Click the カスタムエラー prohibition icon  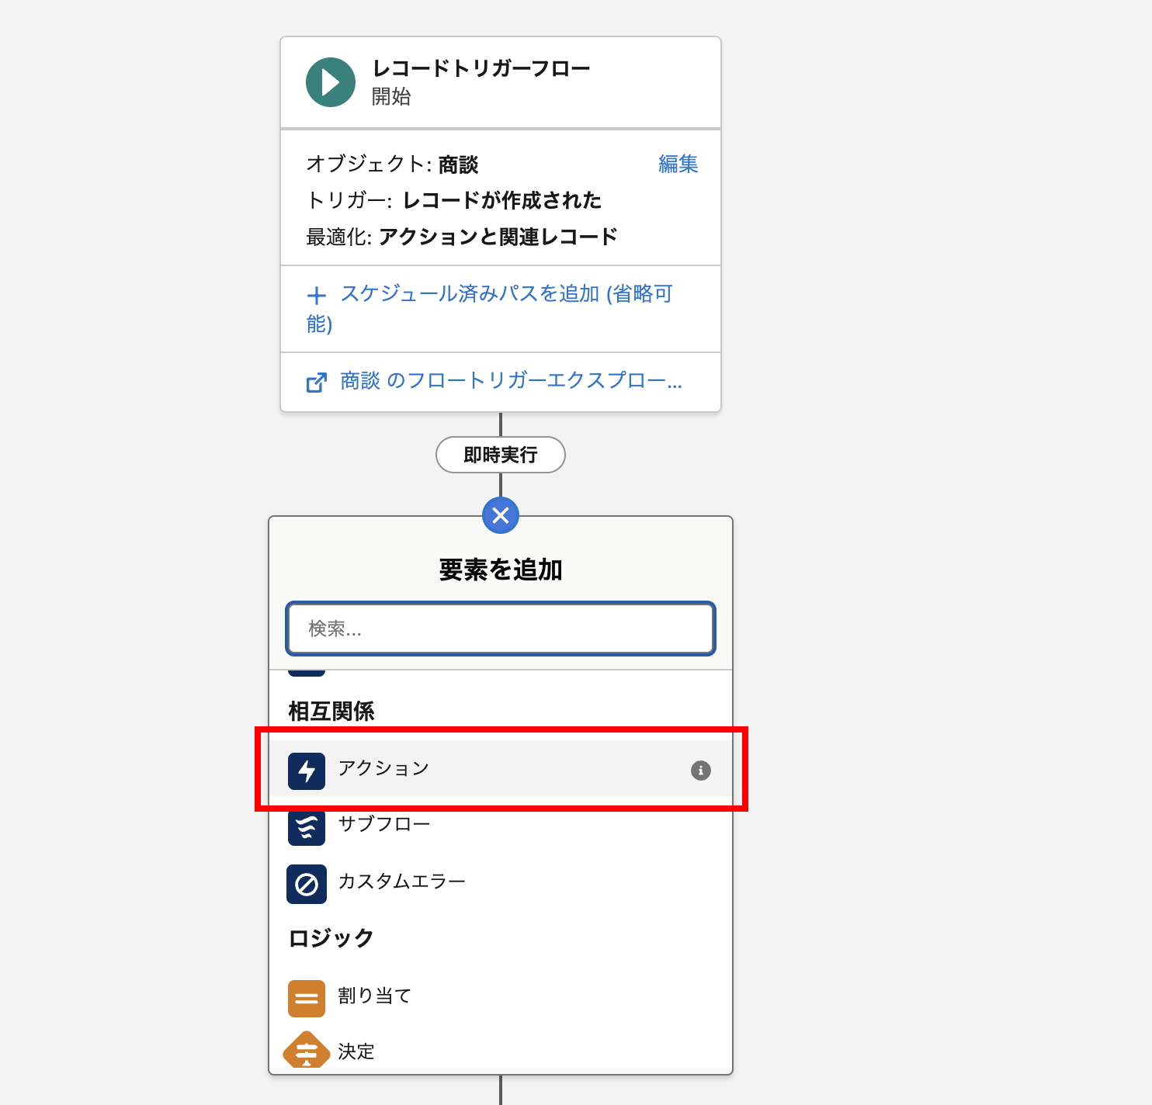[307, 885]
